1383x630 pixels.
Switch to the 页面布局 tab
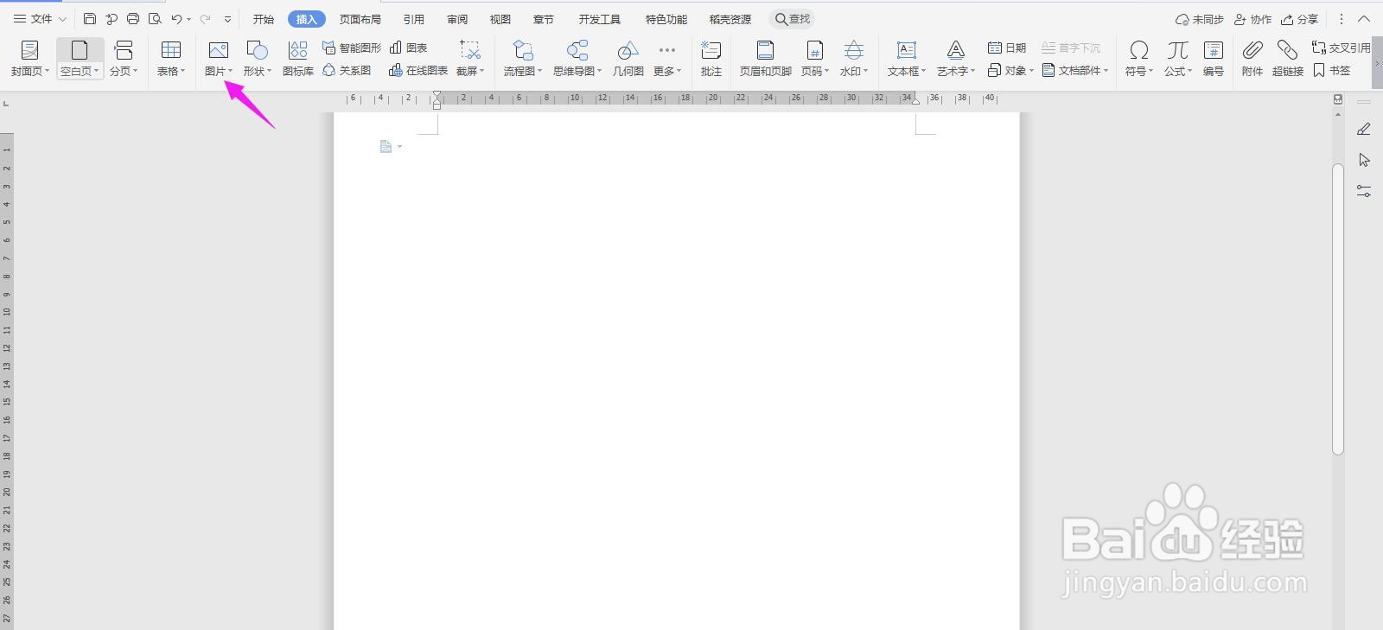[360, 19]
